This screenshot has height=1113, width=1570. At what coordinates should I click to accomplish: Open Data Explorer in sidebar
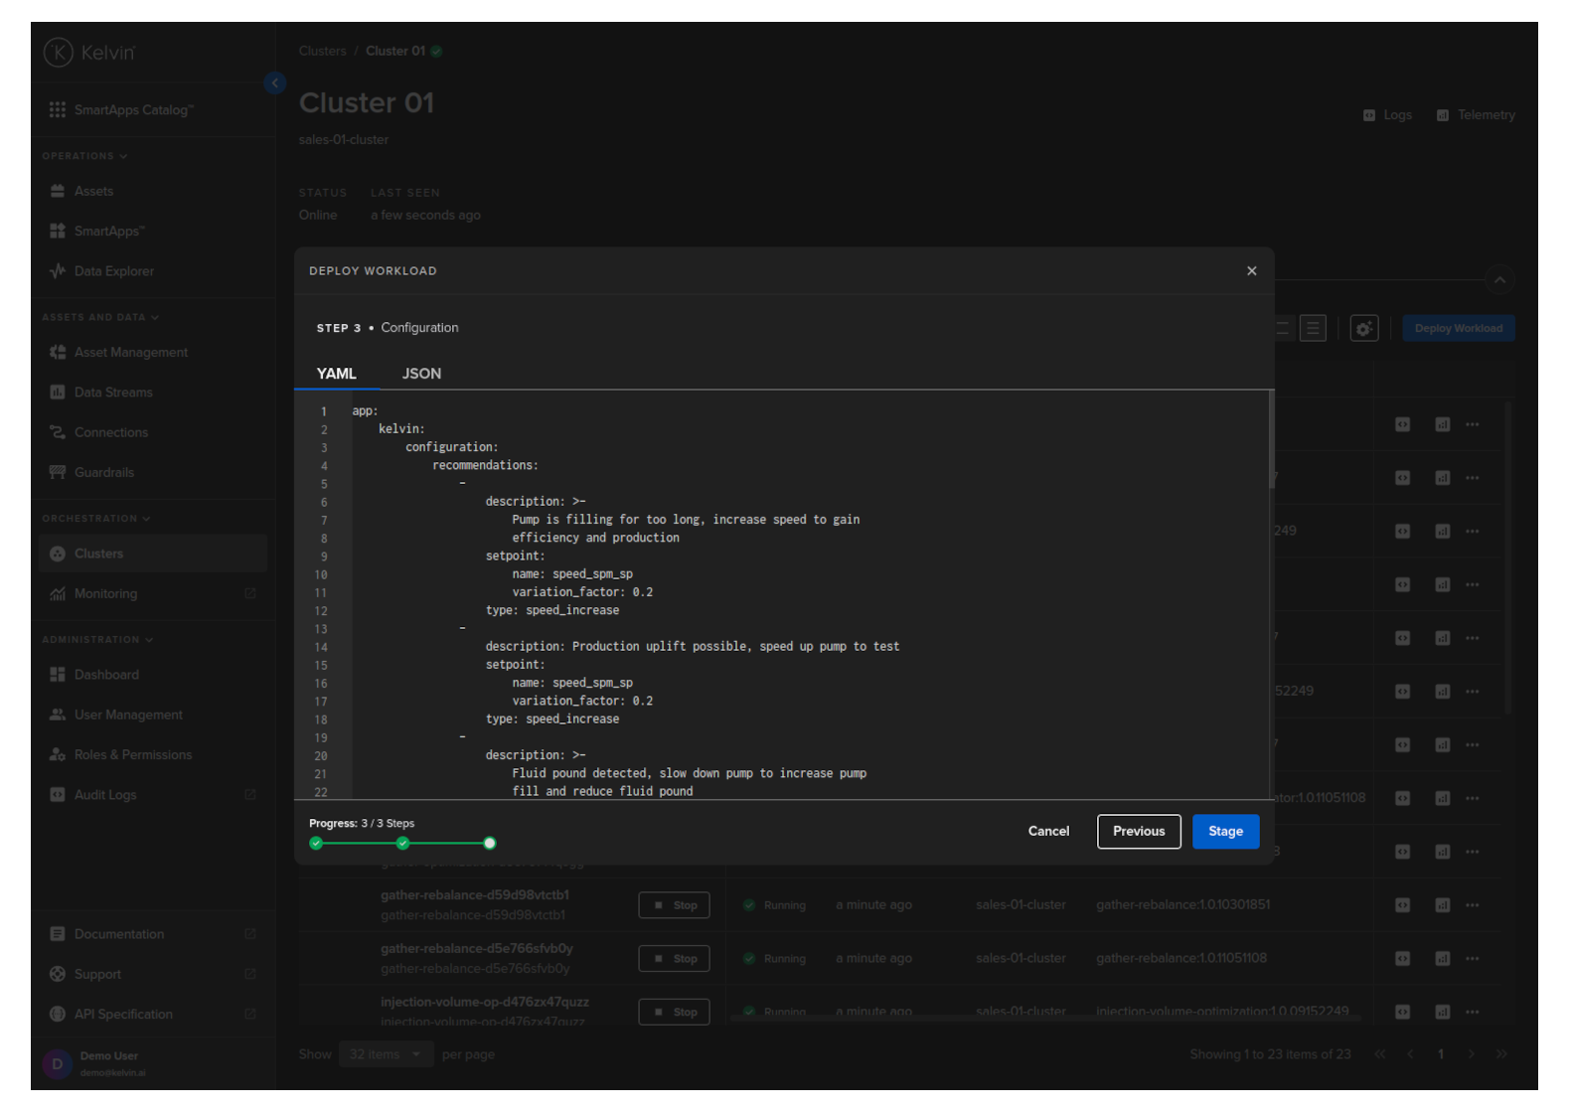[113, 271]
